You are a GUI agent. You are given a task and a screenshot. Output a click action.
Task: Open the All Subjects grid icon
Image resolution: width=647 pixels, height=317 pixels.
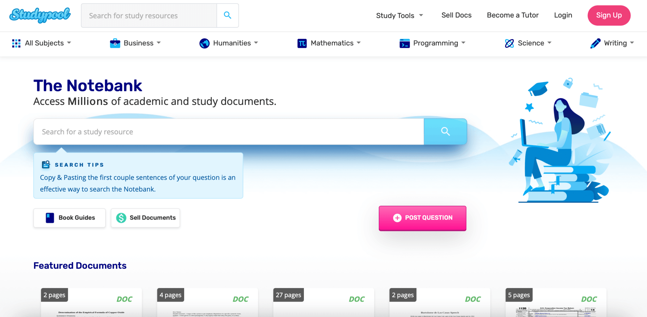[16, 43]
